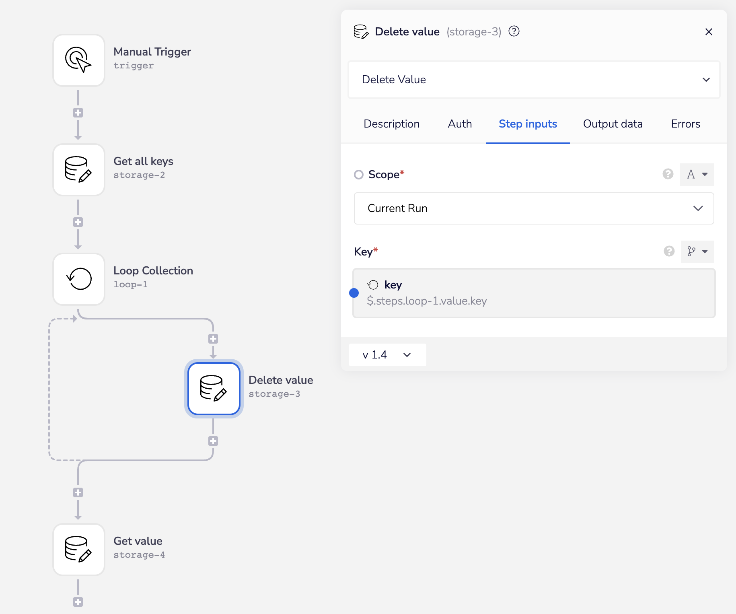
Task: Open the Current Run scope dropdown
Action: tap(534, 208)
